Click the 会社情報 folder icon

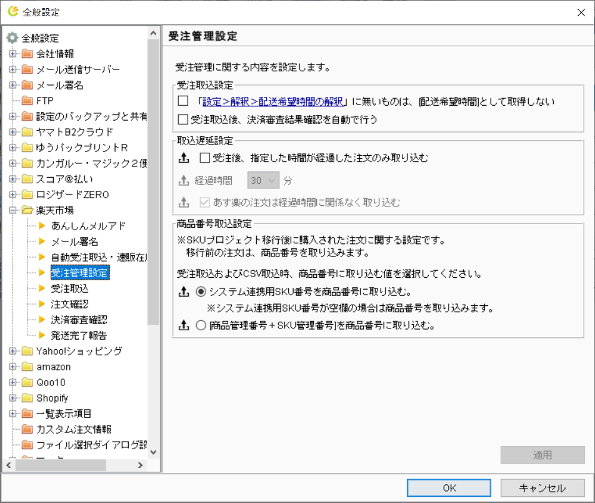(x=27, y=54)
